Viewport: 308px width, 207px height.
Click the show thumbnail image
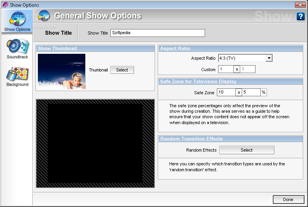click(x=62, y=71)
